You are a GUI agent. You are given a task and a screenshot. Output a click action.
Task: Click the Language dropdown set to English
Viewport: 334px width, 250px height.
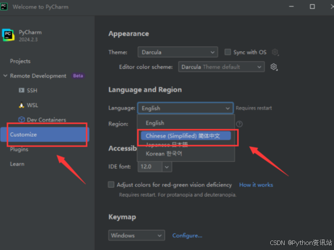tap(185, 108)
